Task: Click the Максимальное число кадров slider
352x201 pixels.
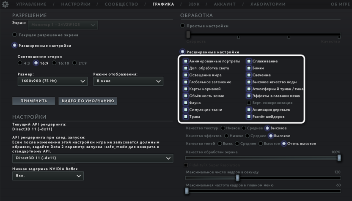Action: pyautogui.click(x=238, y=178)
